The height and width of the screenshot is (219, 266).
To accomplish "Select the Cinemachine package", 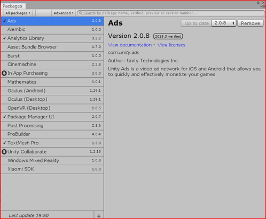I will (52, 64).
